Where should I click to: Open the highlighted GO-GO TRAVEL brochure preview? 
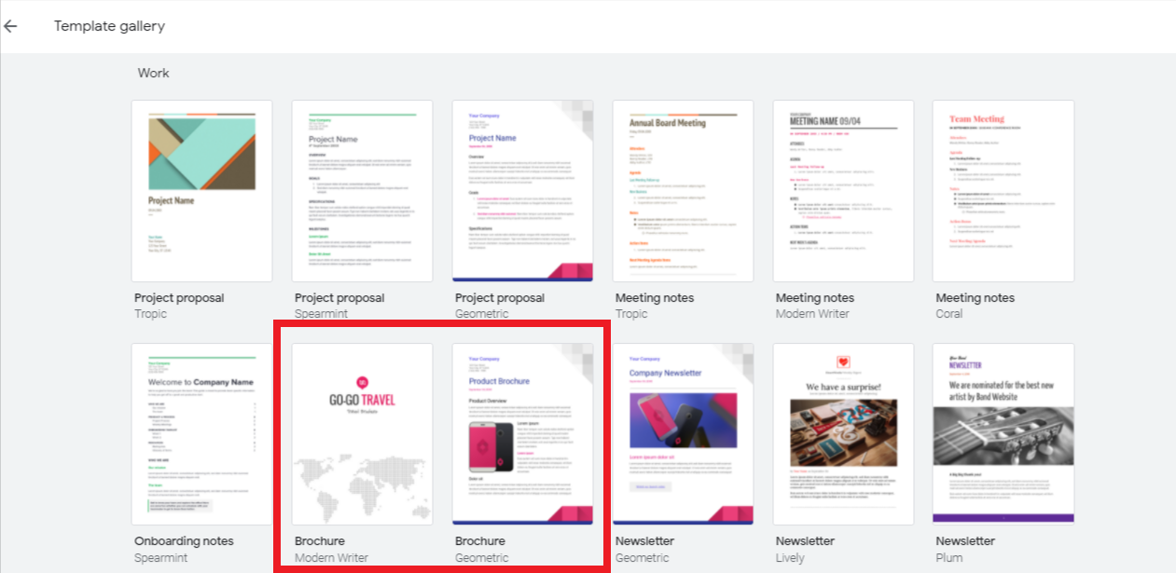(362, 434)
